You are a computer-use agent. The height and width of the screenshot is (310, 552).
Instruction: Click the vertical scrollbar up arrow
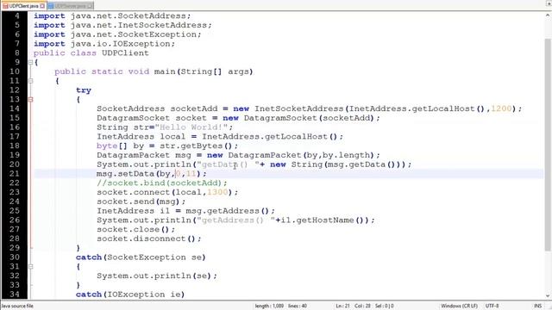[x=548, y=15]
